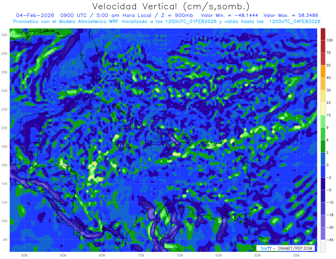Pick the dark green swatch between 2 and 6
This screenshot has height=259, width=336.
323,146
